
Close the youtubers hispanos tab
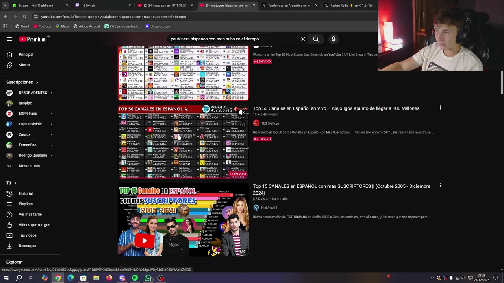[x=254, y=6]
